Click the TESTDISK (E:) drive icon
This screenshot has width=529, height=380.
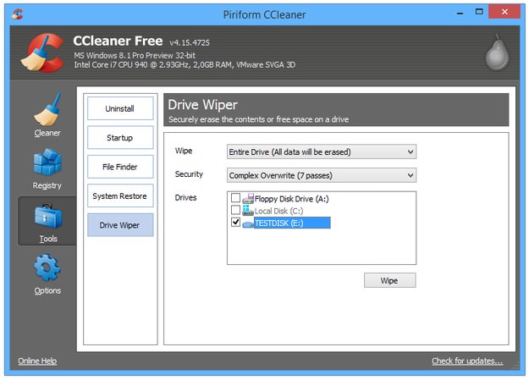point(248,223)
